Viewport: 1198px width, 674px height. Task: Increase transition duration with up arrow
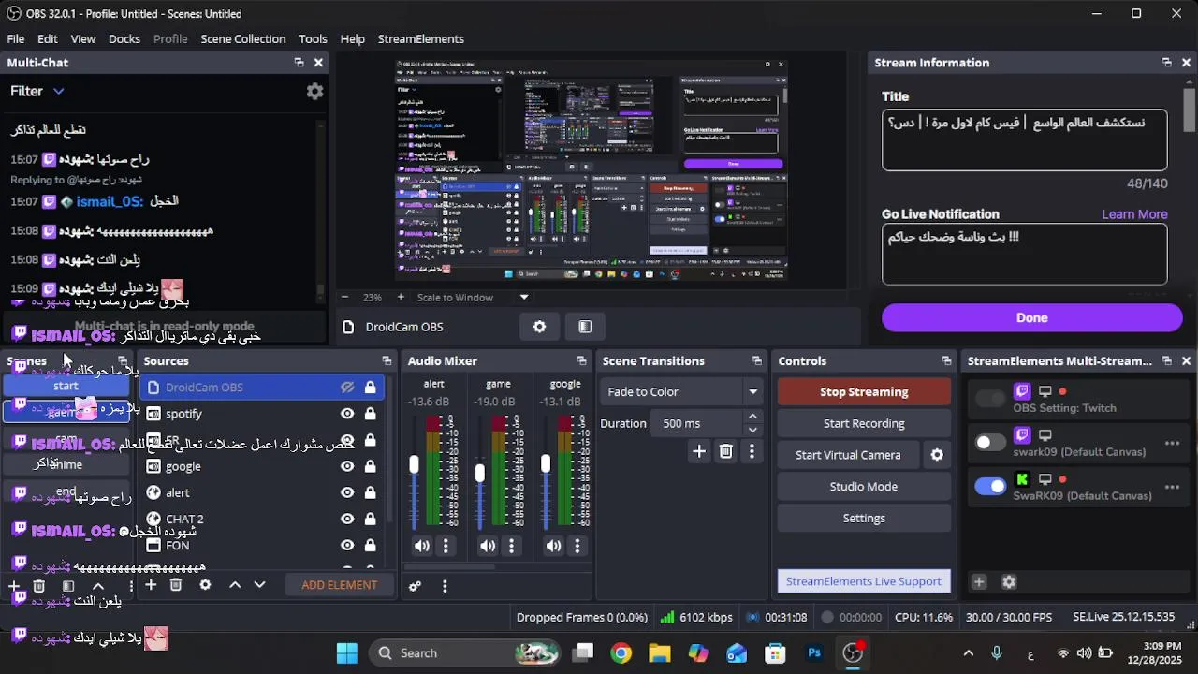pyautogui.click(x=752, y=417)
